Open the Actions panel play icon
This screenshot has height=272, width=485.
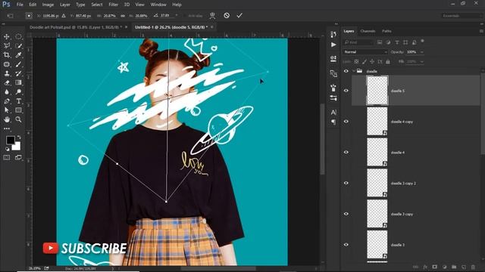coord(333,45)
